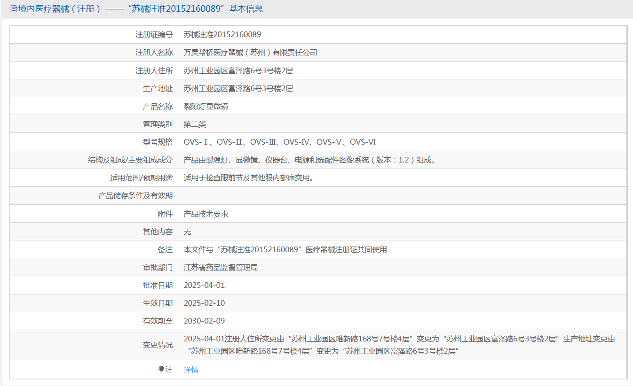Click the 管理类别 label
Screen dimensions: 633x386
click(x=158, y=124)
